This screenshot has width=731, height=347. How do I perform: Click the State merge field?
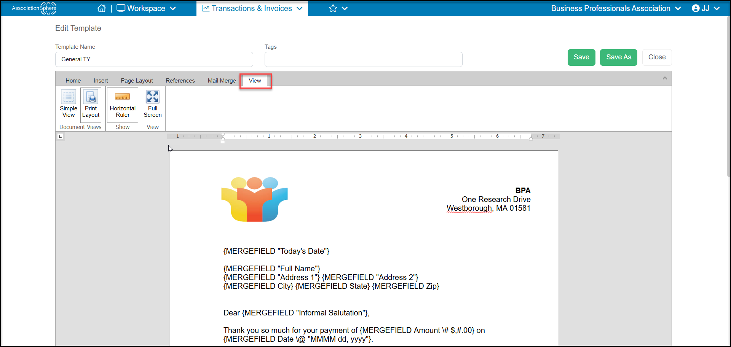[x=332, y=286]
